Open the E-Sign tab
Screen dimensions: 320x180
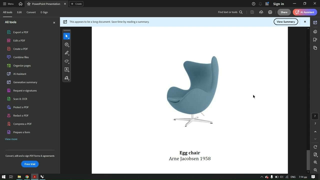point(44,12)
